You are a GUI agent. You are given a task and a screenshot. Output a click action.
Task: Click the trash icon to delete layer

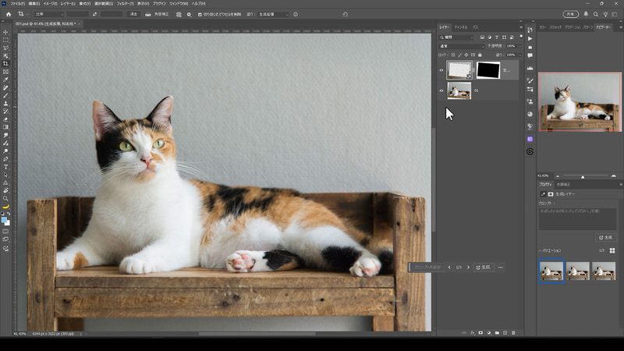(x=513, y=333)
